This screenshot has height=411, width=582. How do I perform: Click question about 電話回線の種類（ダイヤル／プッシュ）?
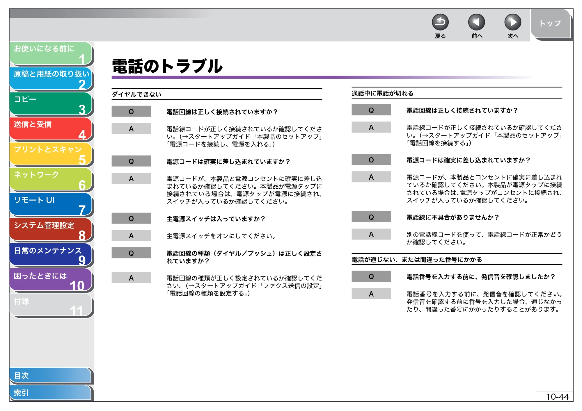click(244, 257)
